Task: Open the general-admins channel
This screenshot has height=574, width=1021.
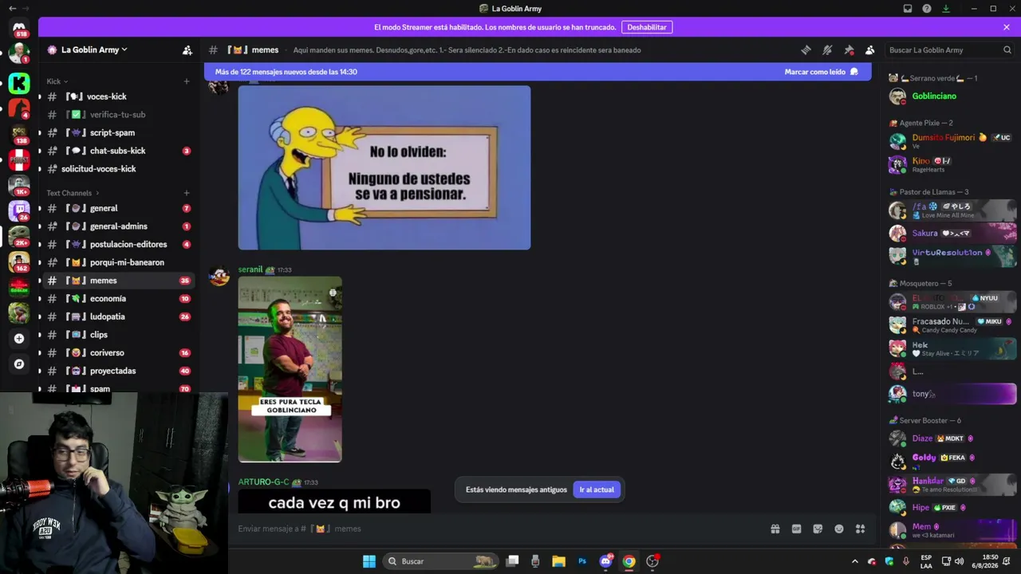Action: click(x=118, y=226)
